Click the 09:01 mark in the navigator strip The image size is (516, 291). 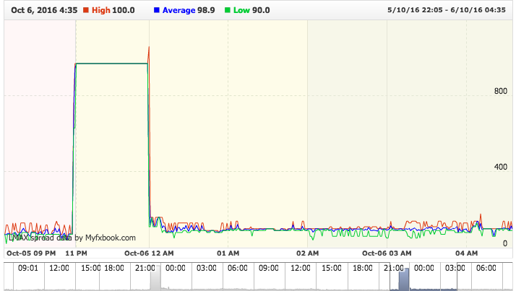(28, 268)
